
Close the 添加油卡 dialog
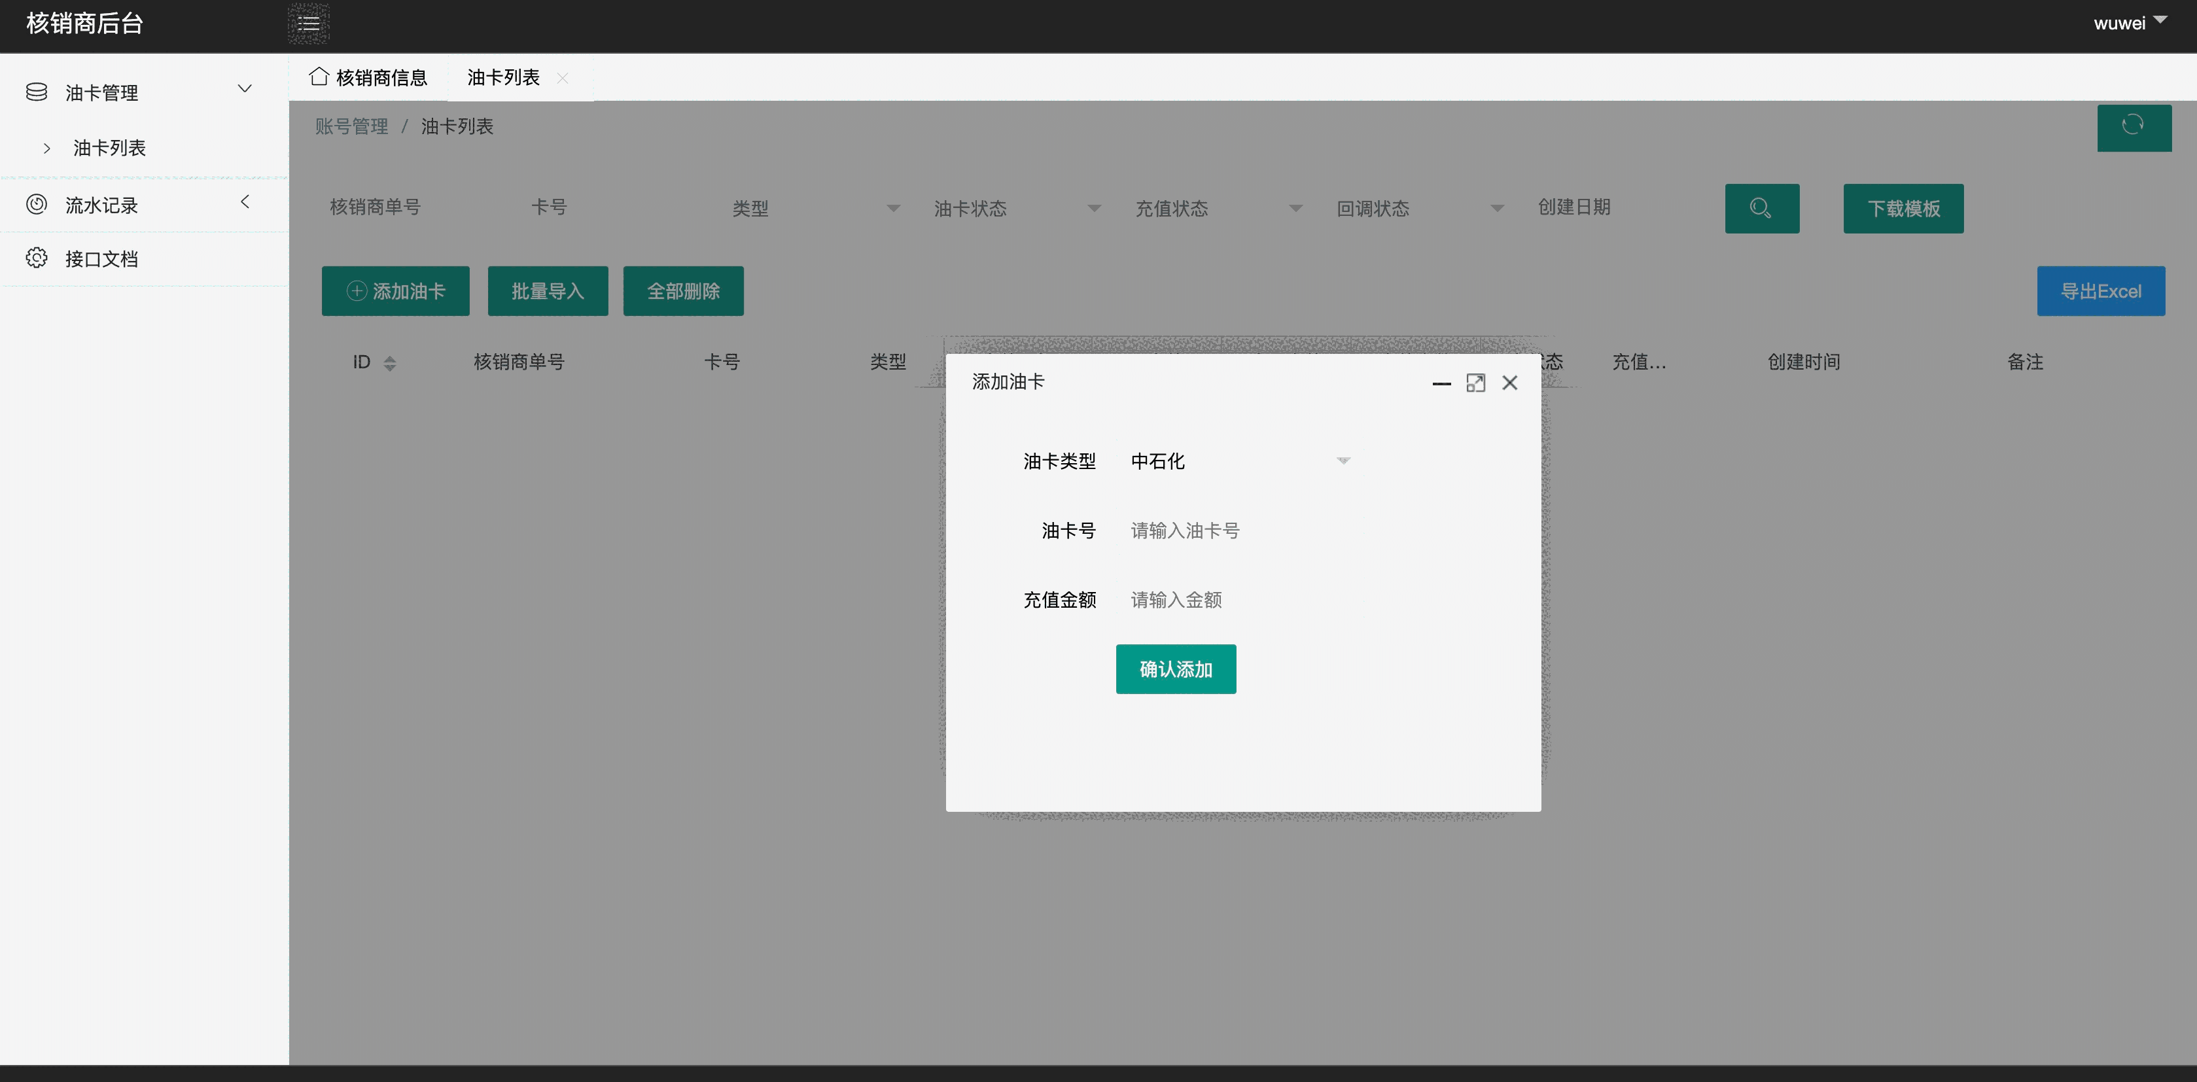(x=1509, y=383)
